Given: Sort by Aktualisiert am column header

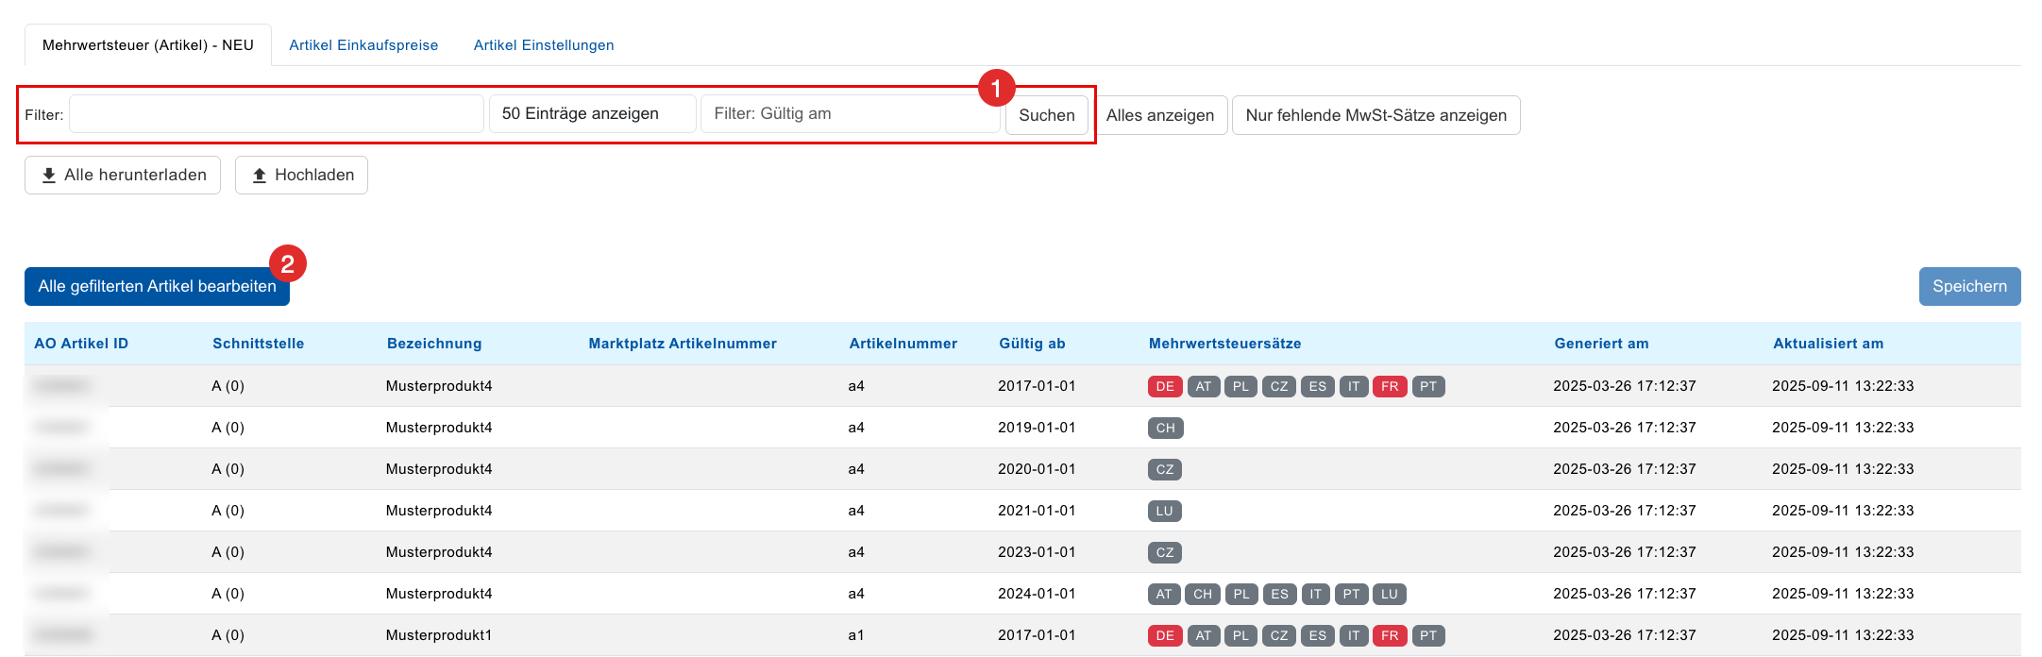Looking at the screenshot, I should point(1828,344).
